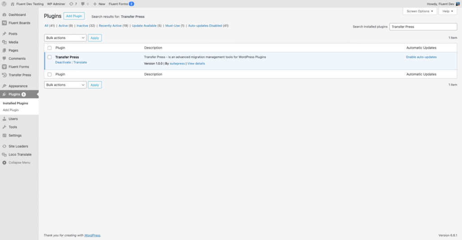Screen dimensions: 462x240
Task: Filter plugins by Active (9)
Action: pyautogui.click(x=65, y=26)
